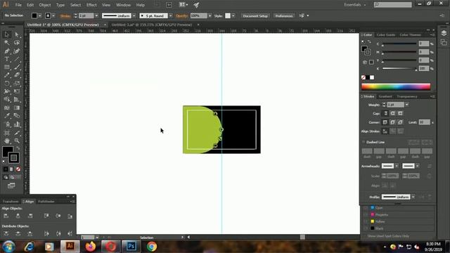The image size is (450, 253).
Task: Open the File menu
Action: pos(18,5)
